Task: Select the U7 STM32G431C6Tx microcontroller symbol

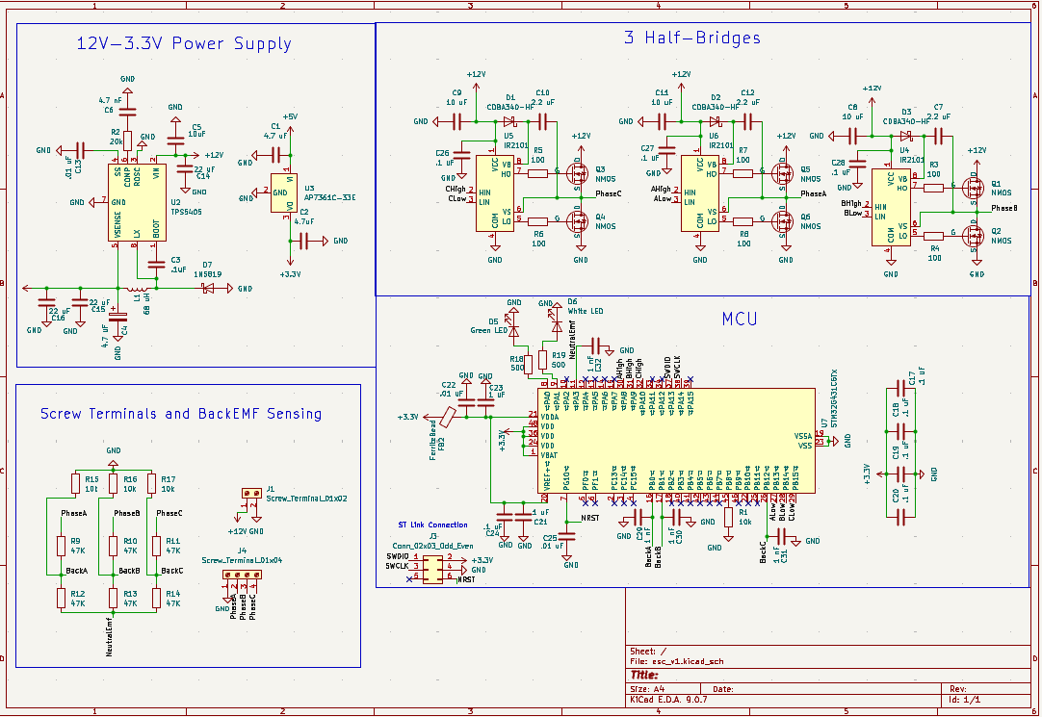Action: point(676,441)
